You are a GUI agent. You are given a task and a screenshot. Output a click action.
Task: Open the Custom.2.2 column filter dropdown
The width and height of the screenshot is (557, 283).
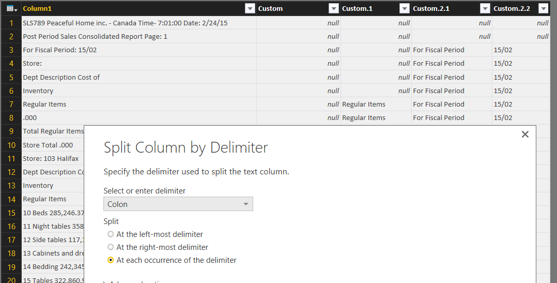point(543,8)
